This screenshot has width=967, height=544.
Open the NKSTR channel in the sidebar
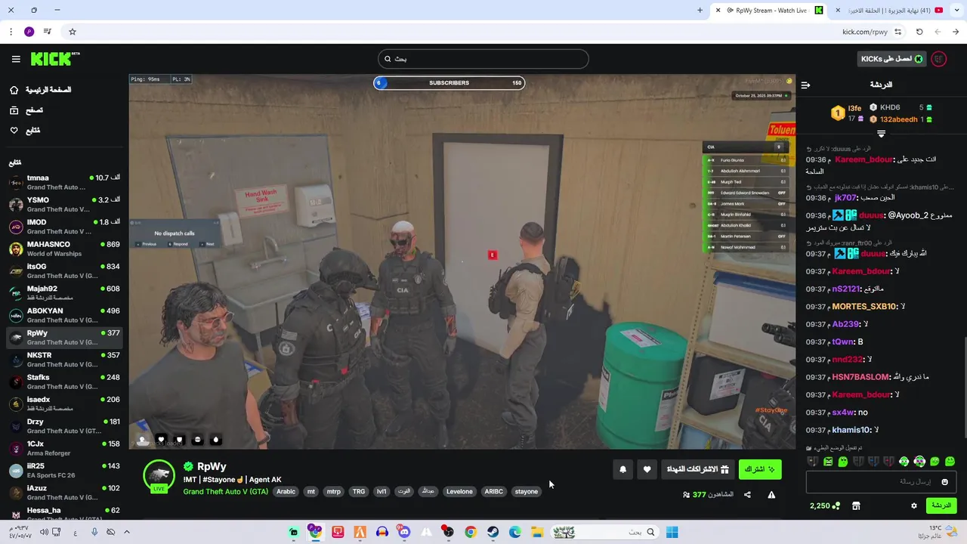coord(64,360)
